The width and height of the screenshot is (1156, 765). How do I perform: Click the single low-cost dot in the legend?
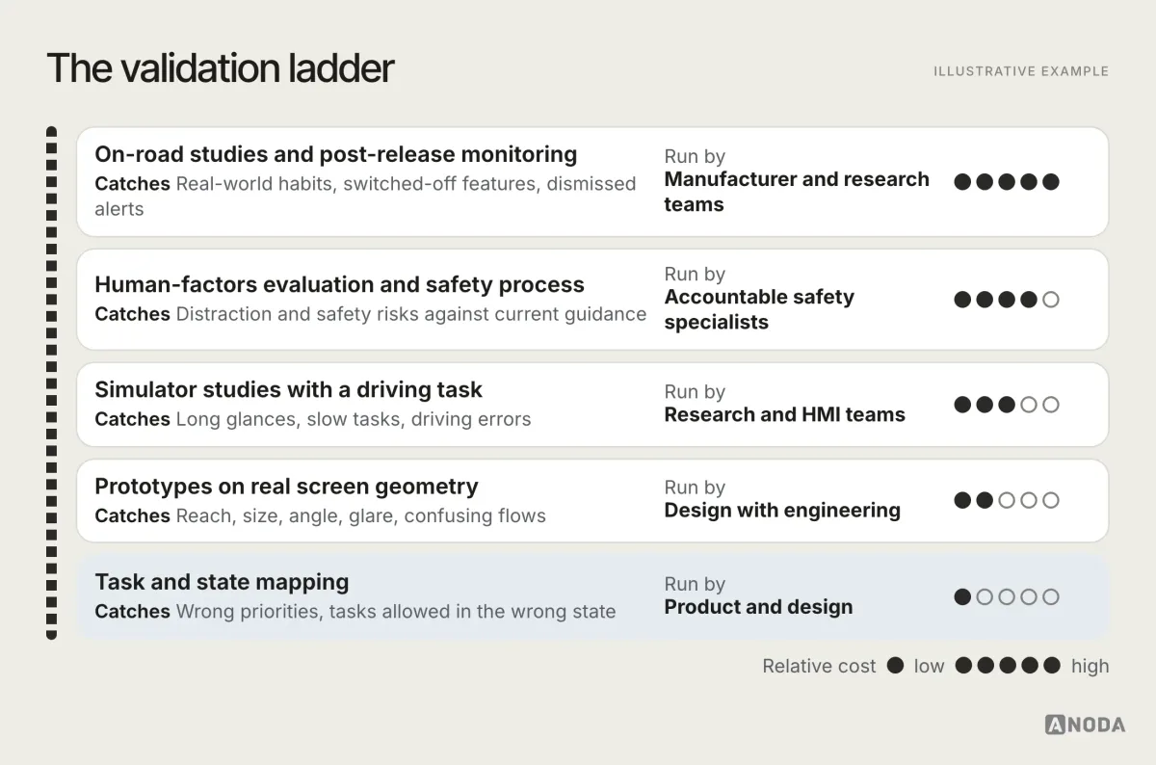click(895, 666)
